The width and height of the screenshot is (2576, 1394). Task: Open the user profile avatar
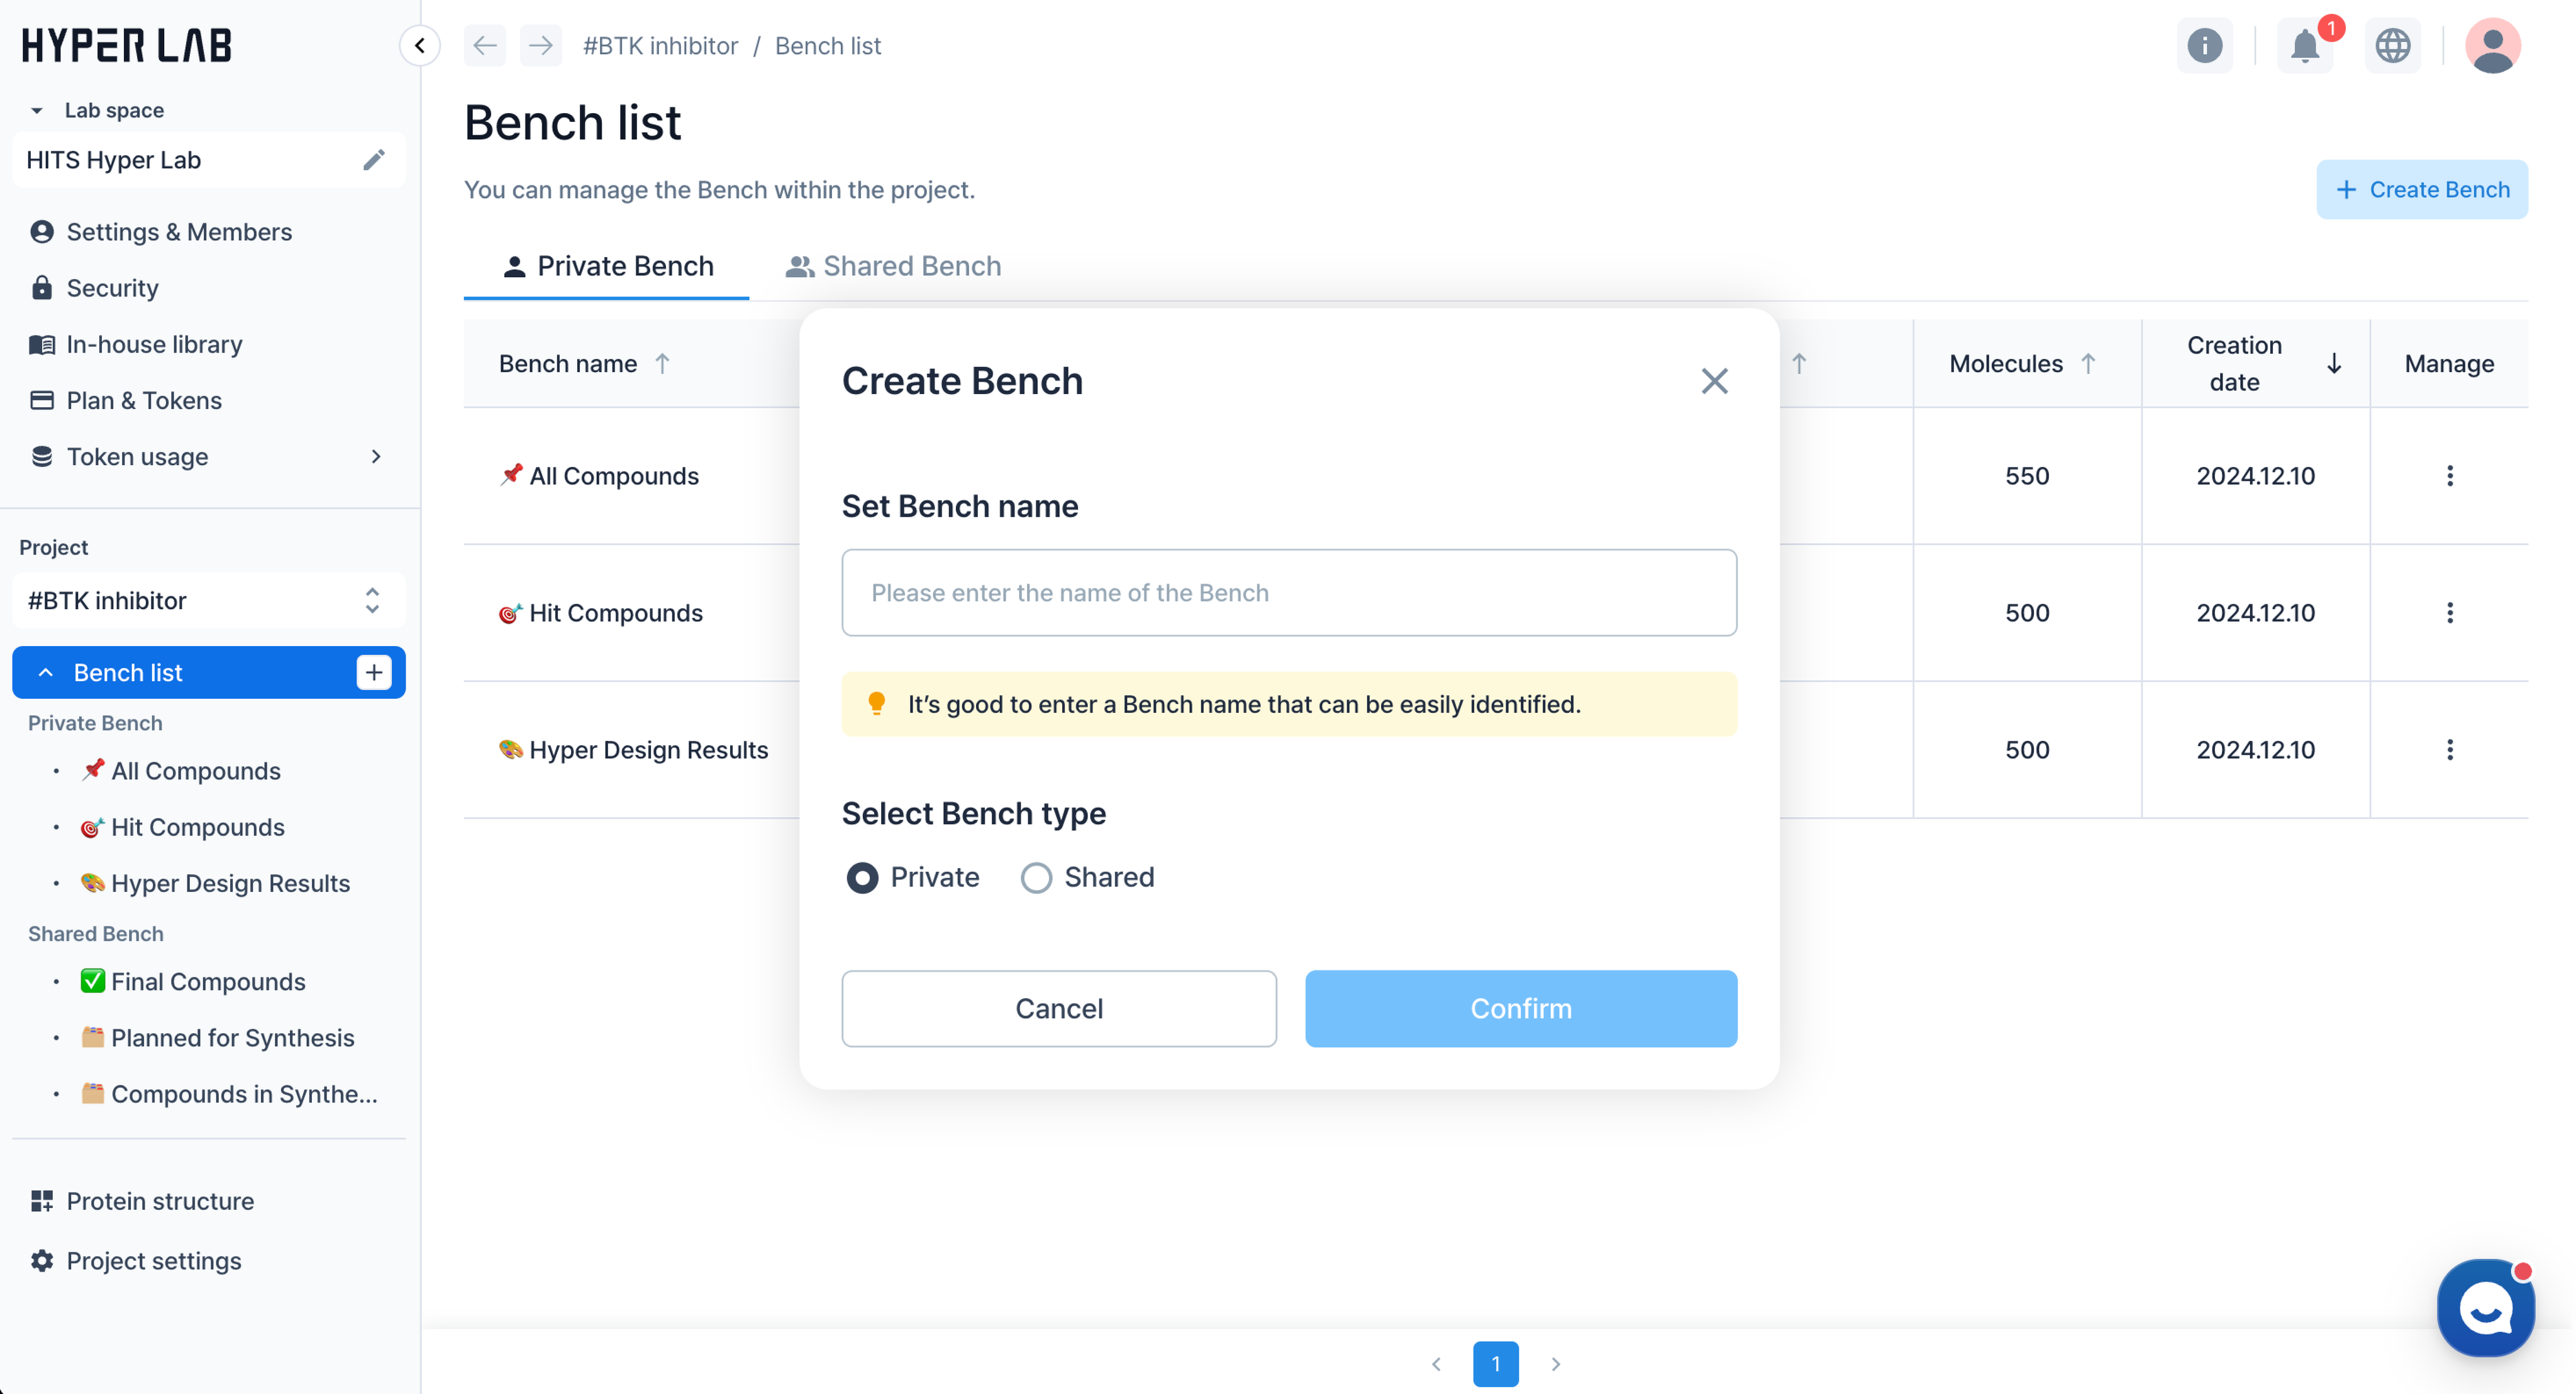pos(2492,46)
